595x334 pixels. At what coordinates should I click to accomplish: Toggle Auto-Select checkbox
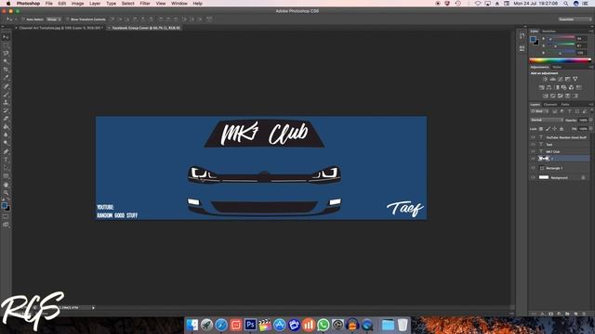(23, 19)
